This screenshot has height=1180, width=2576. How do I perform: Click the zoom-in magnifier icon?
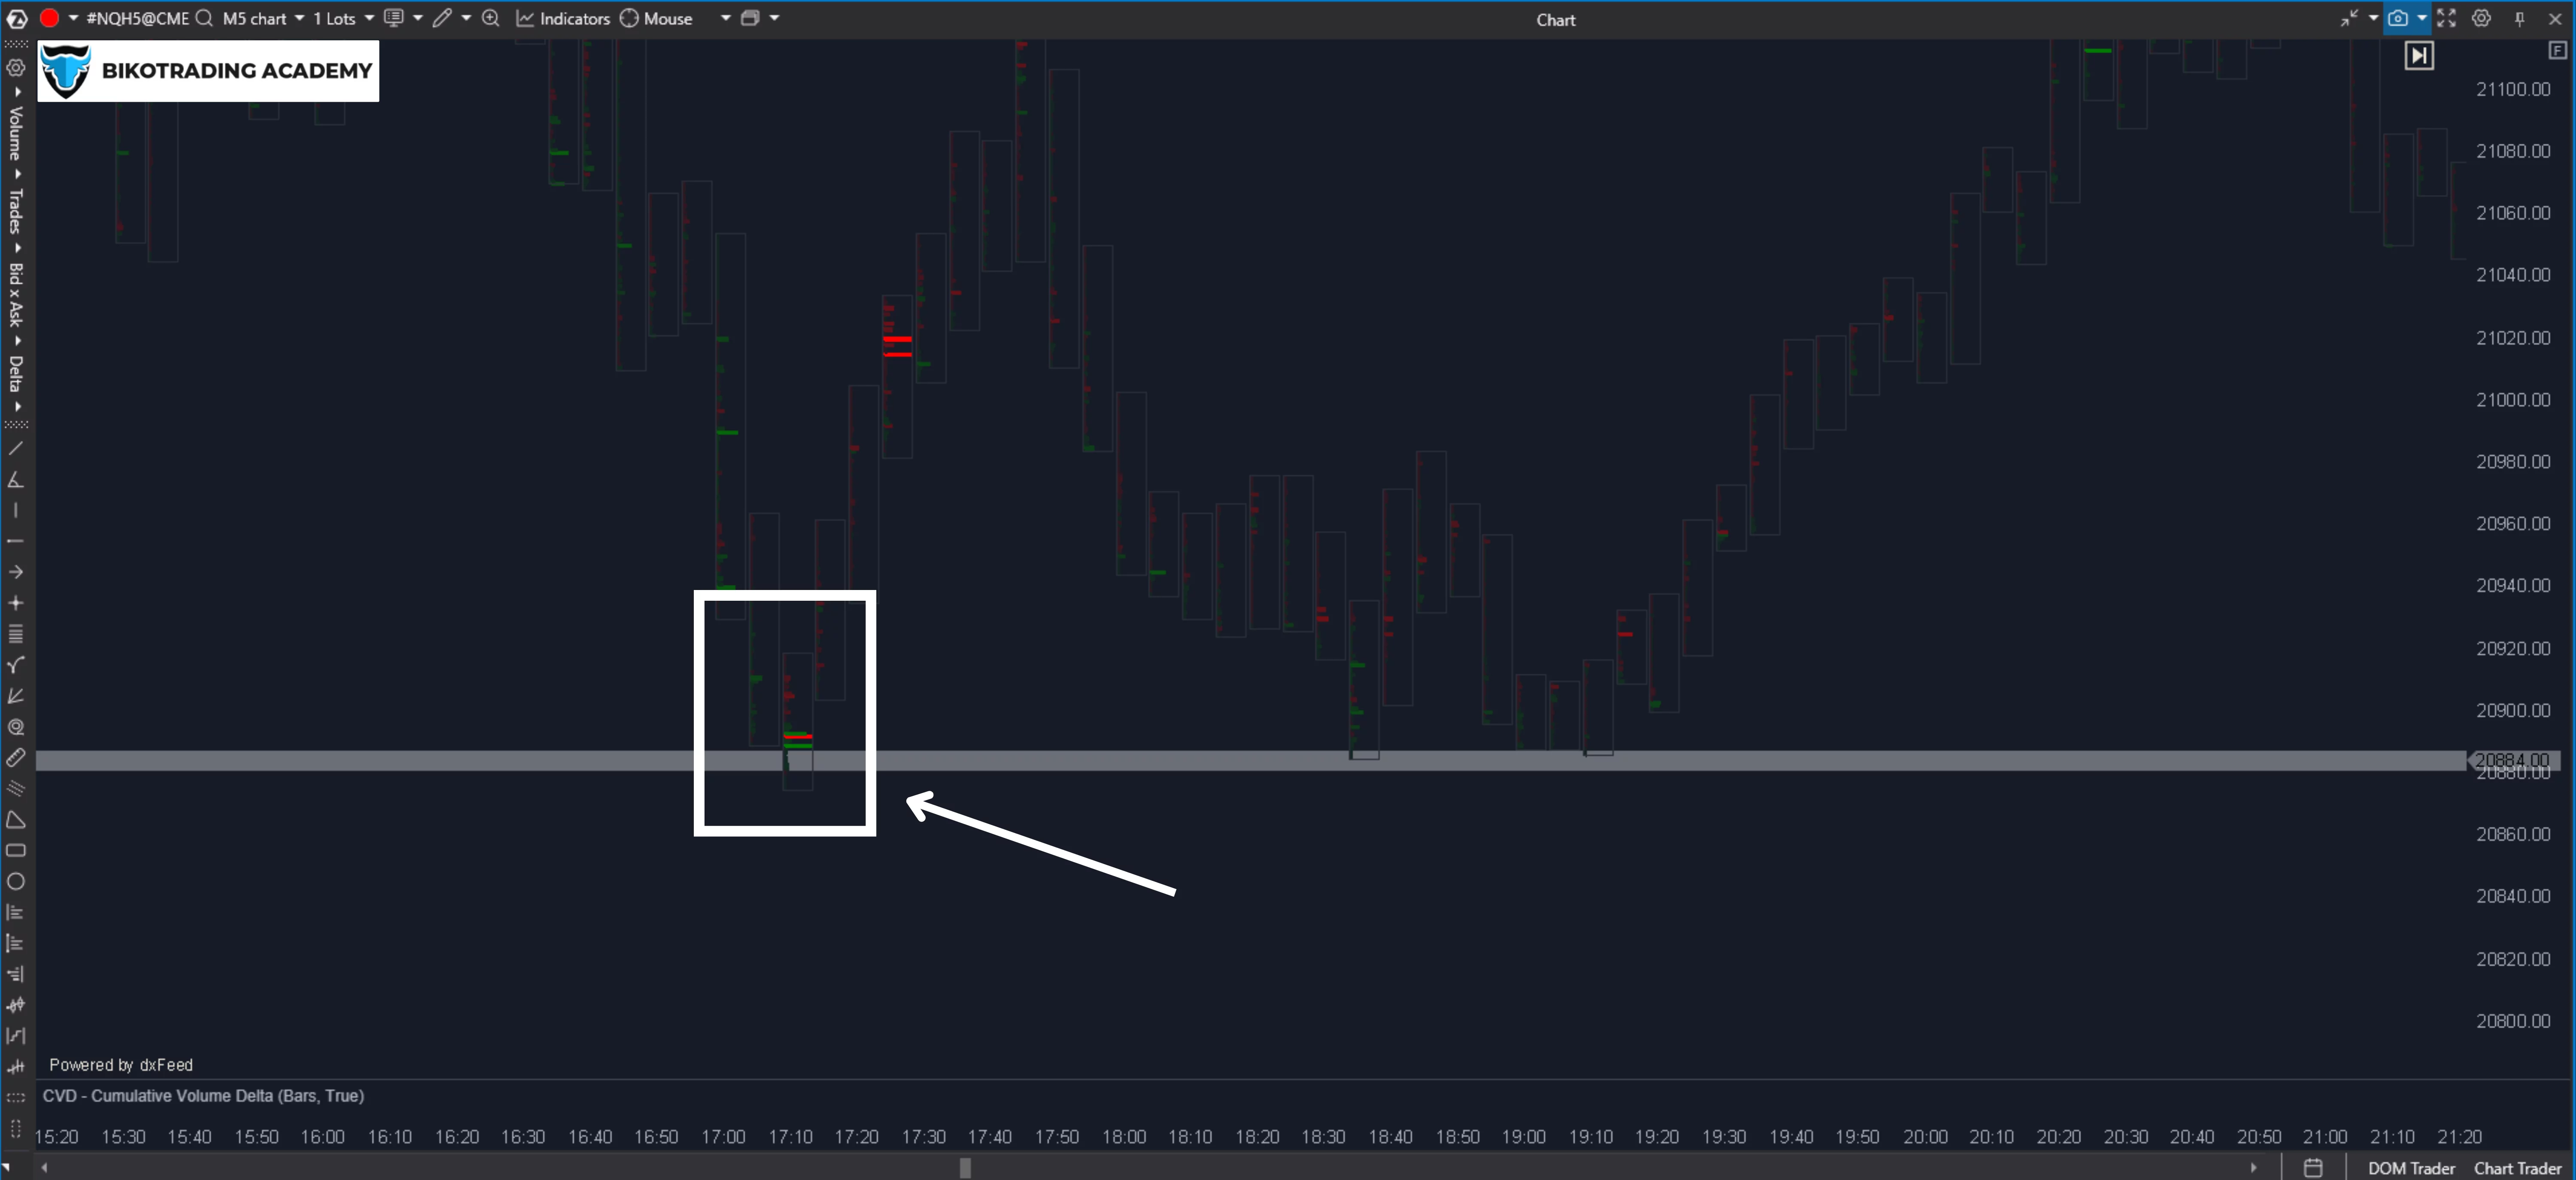click(x=491, y=18)
